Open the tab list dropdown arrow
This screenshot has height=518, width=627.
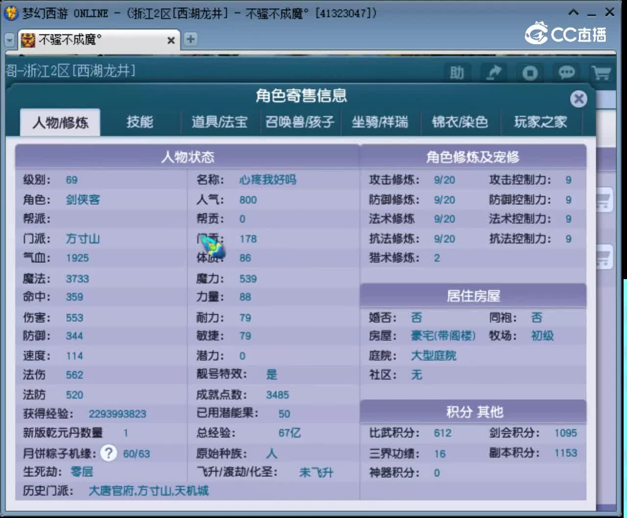coord(10,40)
